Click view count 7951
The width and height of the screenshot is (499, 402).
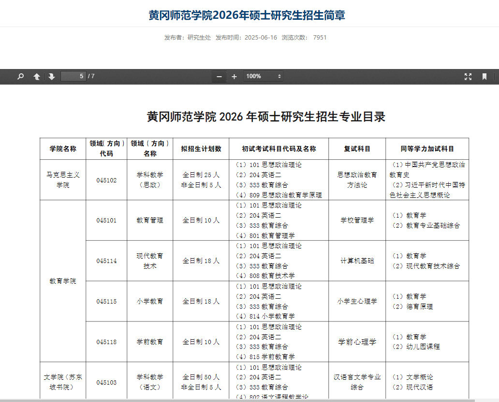coord(320,38)
